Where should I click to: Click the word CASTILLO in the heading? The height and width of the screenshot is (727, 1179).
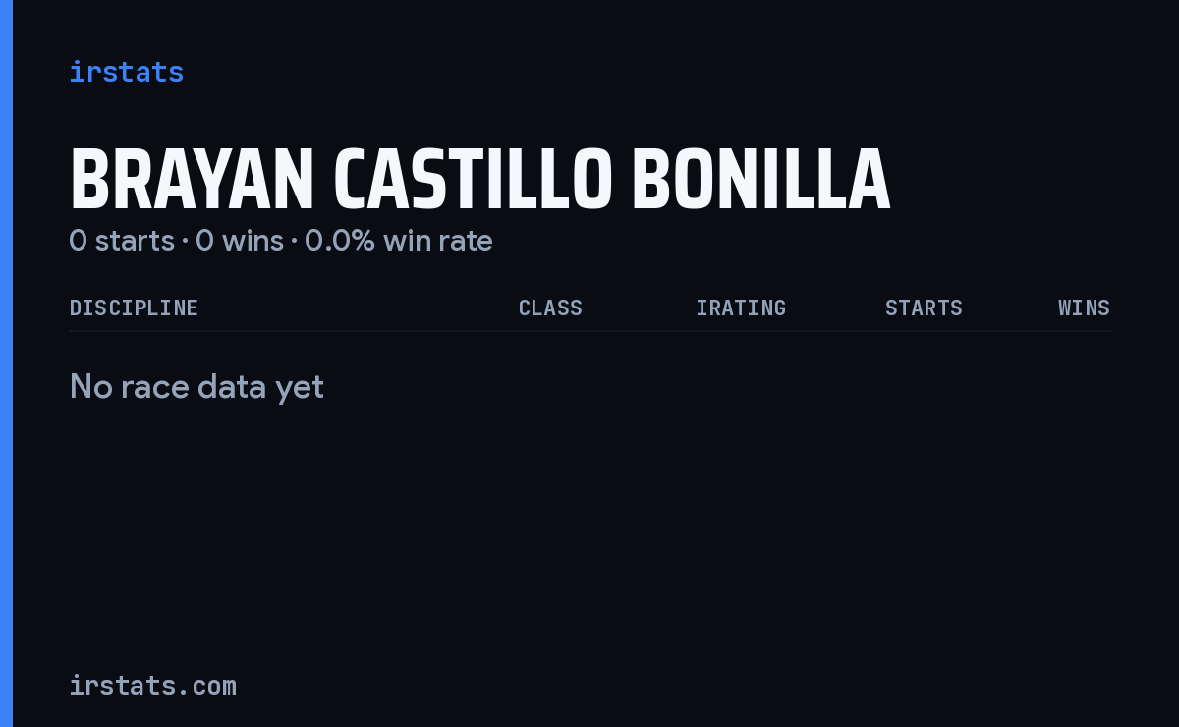coord(474,181)
